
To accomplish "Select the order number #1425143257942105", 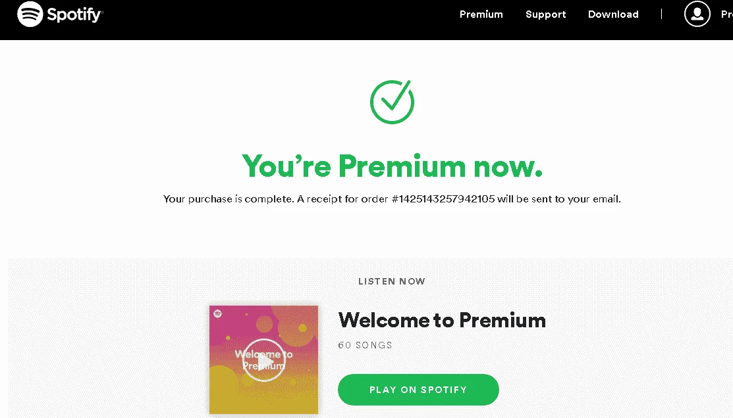I will (x=443, y=198).
